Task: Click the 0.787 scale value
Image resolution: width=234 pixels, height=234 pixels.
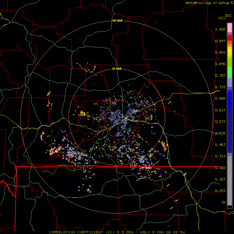Action: coord(220,75)
